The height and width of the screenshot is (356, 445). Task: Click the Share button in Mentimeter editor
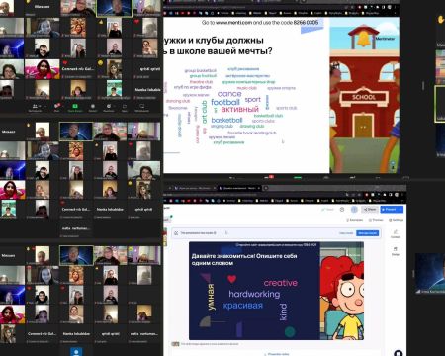tap(370, 210)
